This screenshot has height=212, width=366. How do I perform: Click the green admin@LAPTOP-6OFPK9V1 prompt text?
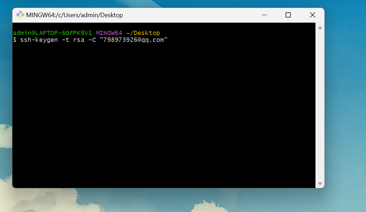click(52, 33)
